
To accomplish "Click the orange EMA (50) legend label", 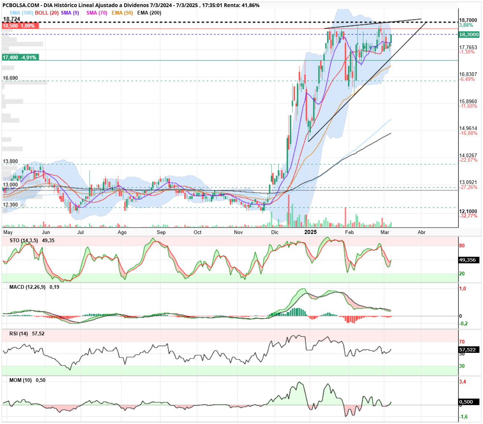I will click(x=122, y=13).
